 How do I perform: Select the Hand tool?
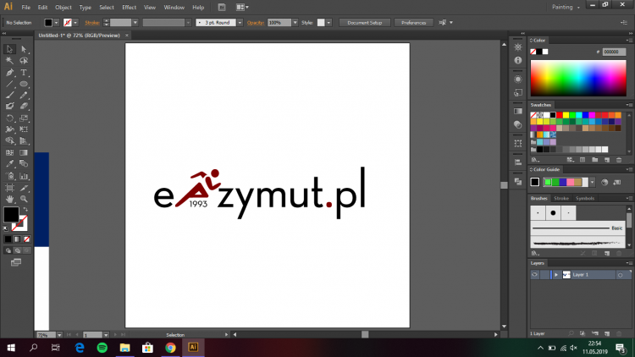[x=10, y=198]
